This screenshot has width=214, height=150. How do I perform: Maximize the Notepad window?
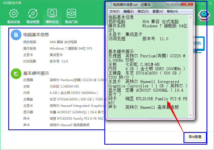click(x=177, y=4)
